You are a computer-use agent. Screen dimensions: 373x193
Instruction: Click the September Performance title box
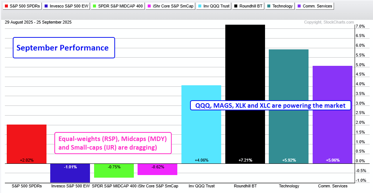click(64, 48)
